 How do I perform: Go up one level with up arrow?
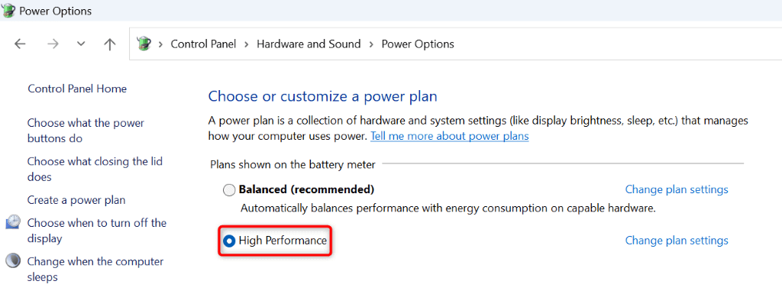(110, 44)
